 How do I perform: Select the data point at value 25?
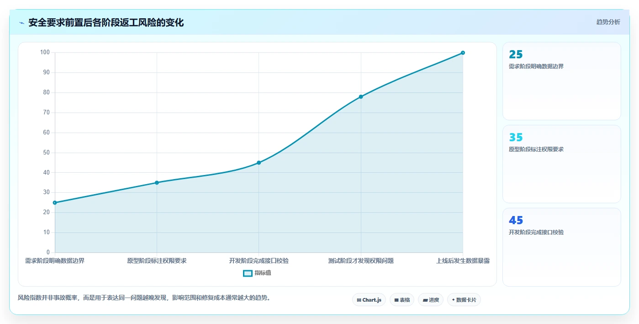55,203
